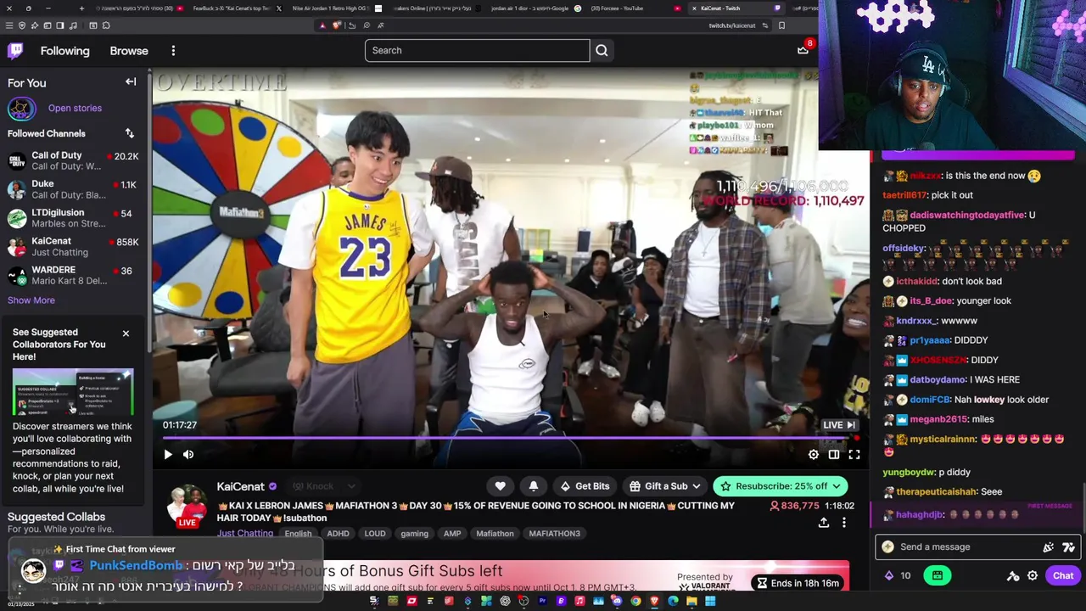Viewport: 1086px width, 611px height.
Task: Seek along the stream progress bar
Action: (509, 438)
